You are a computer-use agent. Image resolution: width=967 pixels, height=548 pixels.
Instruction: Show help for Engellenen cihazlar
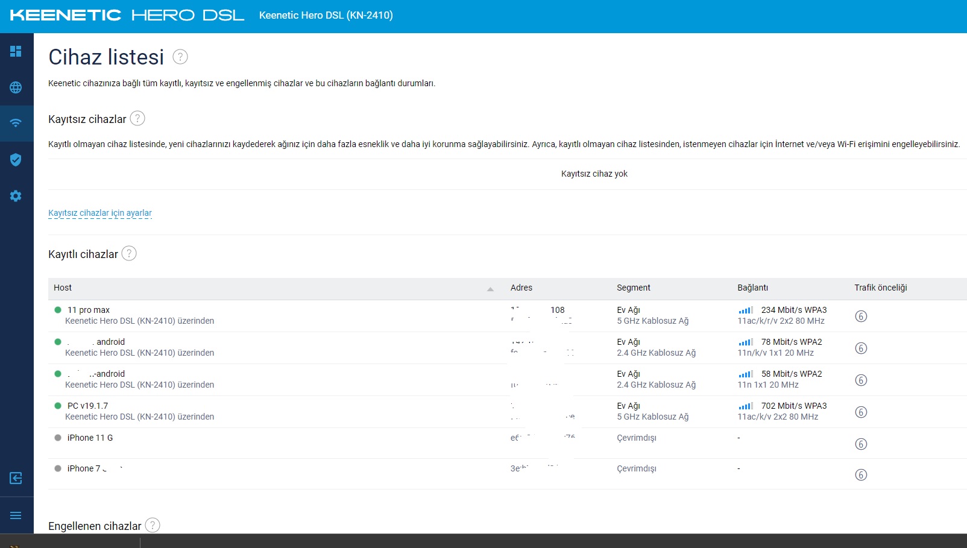point(153,526)
